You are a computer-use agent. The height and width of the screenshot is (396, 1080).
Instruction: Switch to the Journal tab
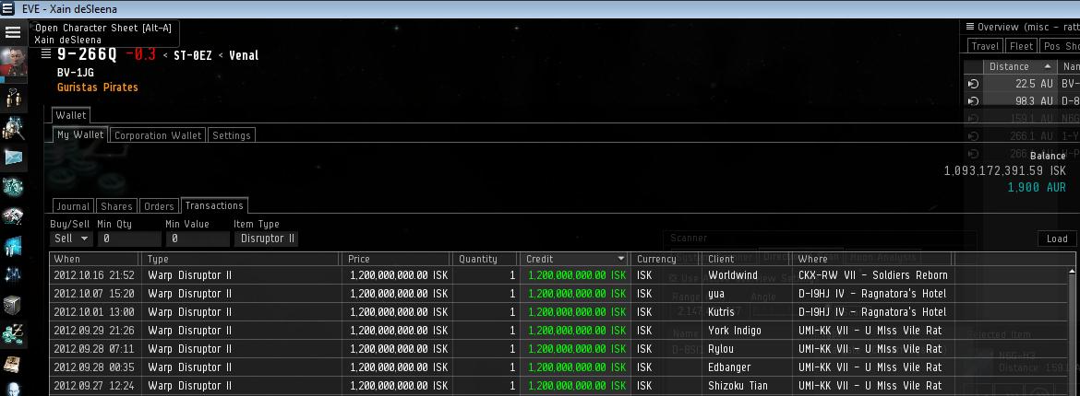pos(73,206)
